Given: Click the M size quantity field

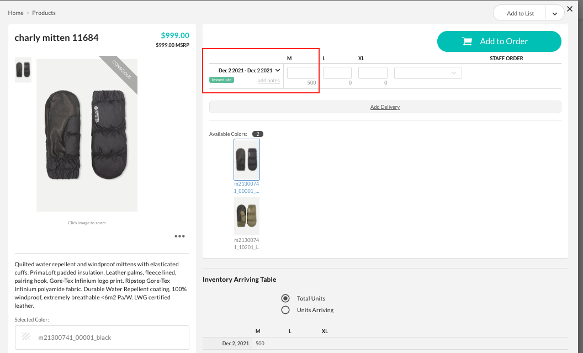Looking at the screenshot, I should [x=301, y=73].
